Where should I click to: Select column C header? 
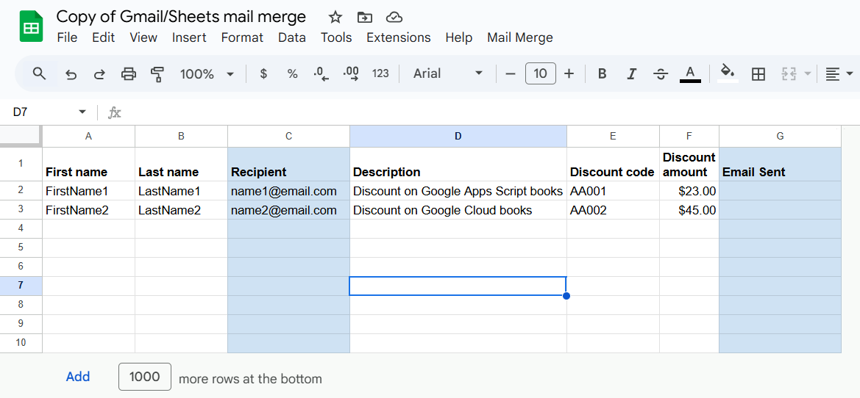(289, 137)
